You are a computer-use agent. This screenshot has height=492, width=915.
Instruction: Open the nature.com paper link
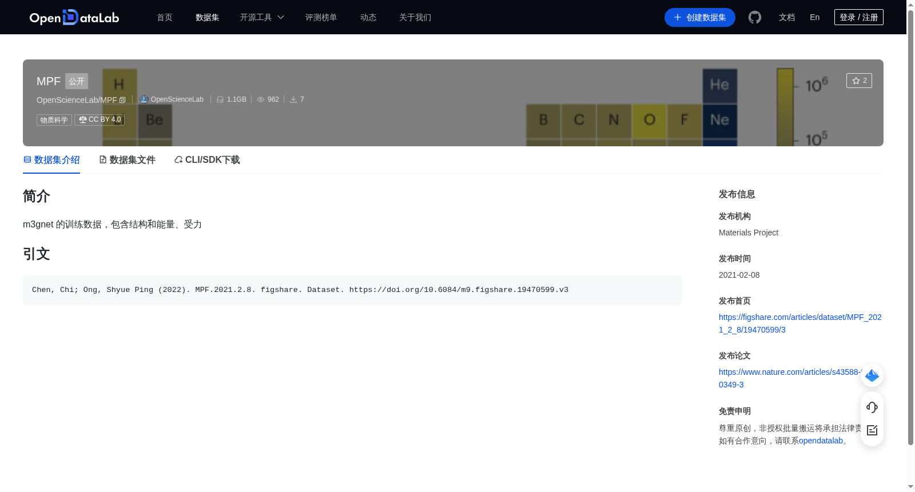pos(789,378)
